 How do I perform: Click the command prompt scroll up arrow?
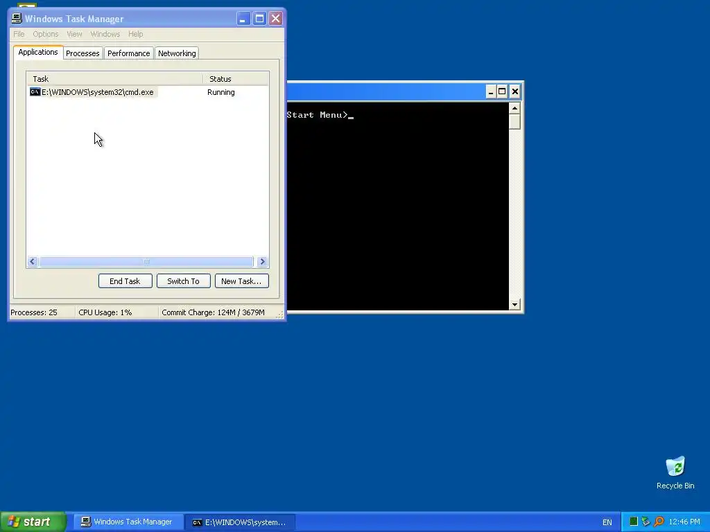tap(514, 108)
